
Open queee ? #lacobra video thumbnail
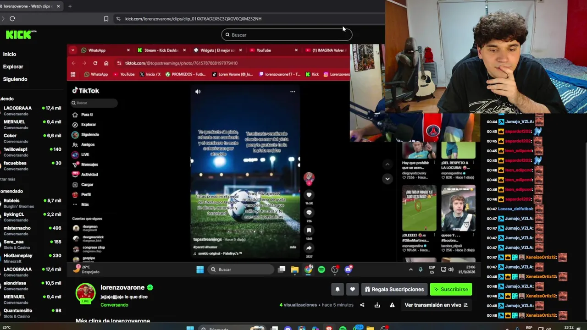pos(458,209)
